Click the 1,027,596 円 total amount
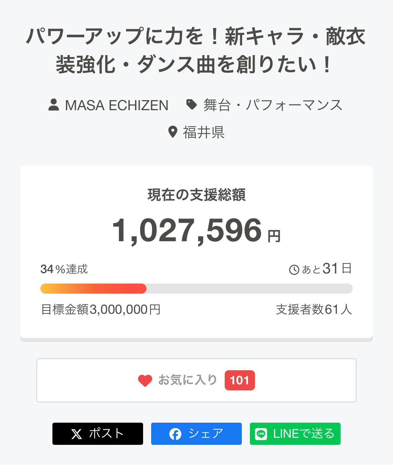 196,231
